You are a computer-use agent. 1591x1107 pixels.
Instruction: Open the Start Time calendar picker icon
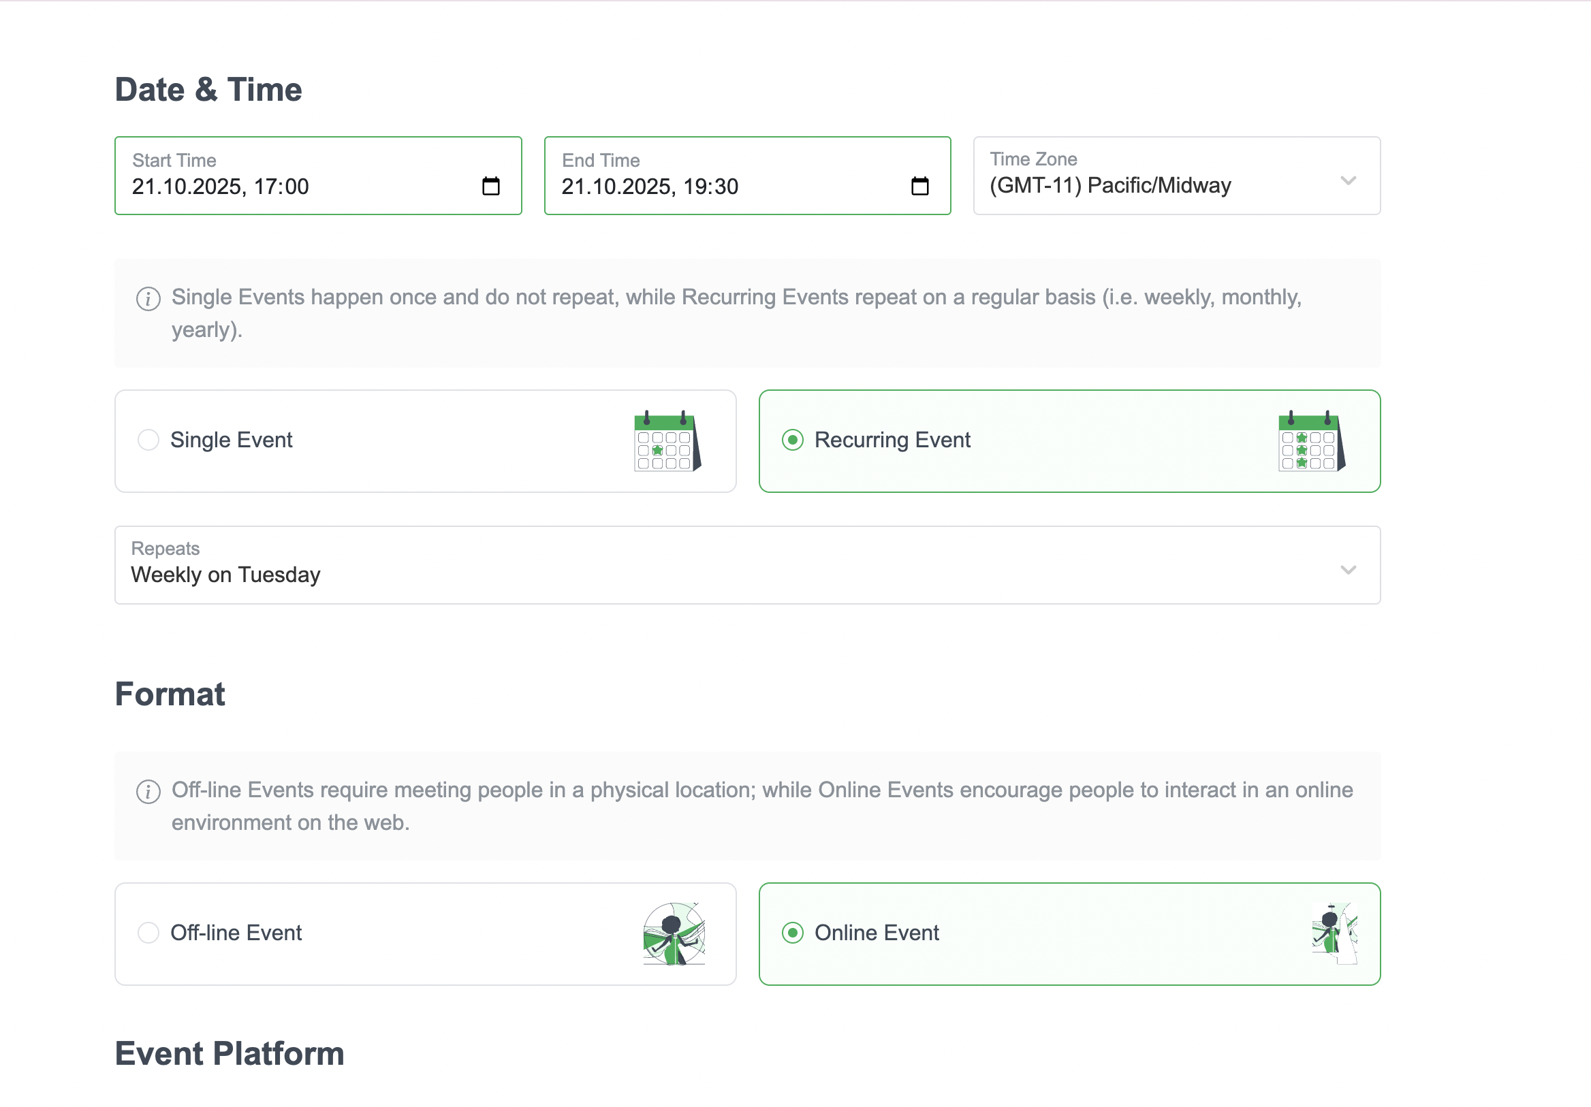[x=490, y=186]
